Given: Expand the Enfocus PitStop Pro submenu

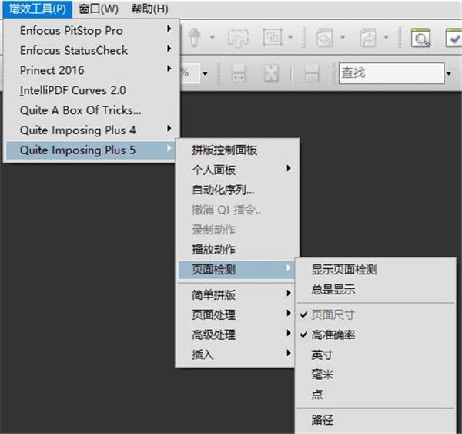Looking at the screenshot, I should pos(92,31).
